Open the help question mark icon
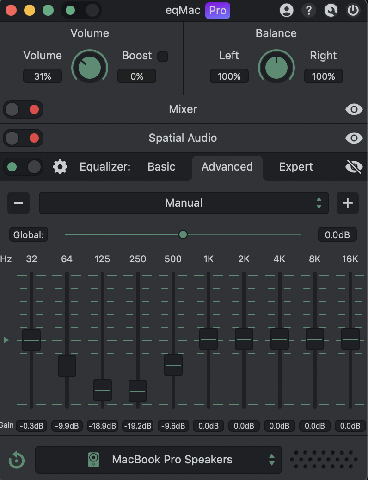The image size is (368, 480). [x=309, y=10]
